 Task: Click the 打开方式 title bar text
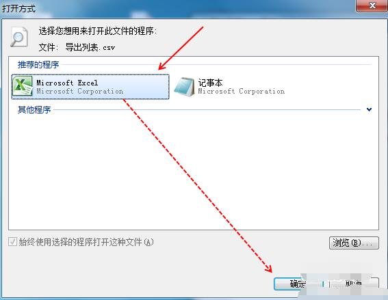18,8
